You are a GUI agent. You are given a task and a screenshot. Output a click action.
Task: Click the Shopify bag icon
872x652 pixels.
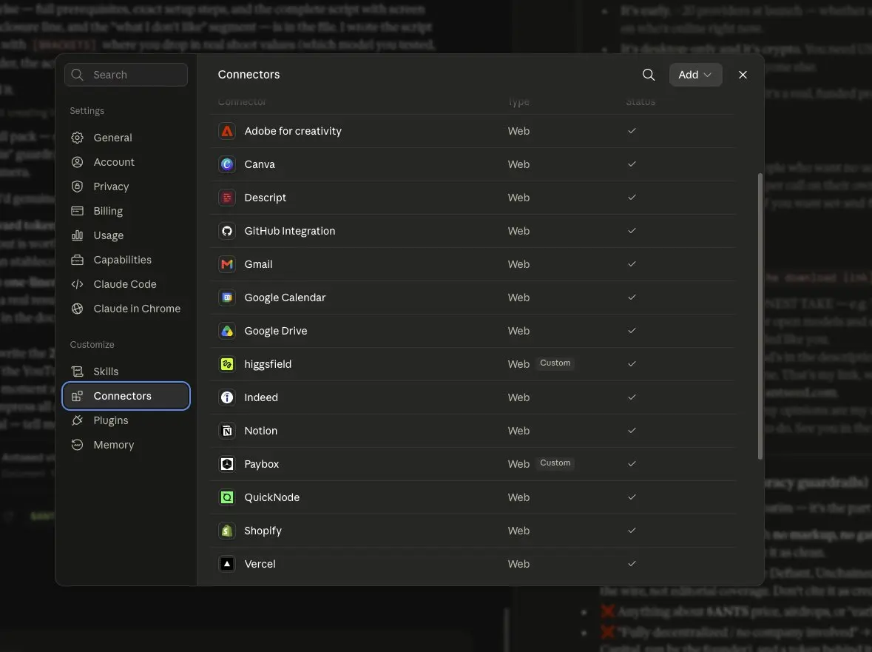pos(227,531)
